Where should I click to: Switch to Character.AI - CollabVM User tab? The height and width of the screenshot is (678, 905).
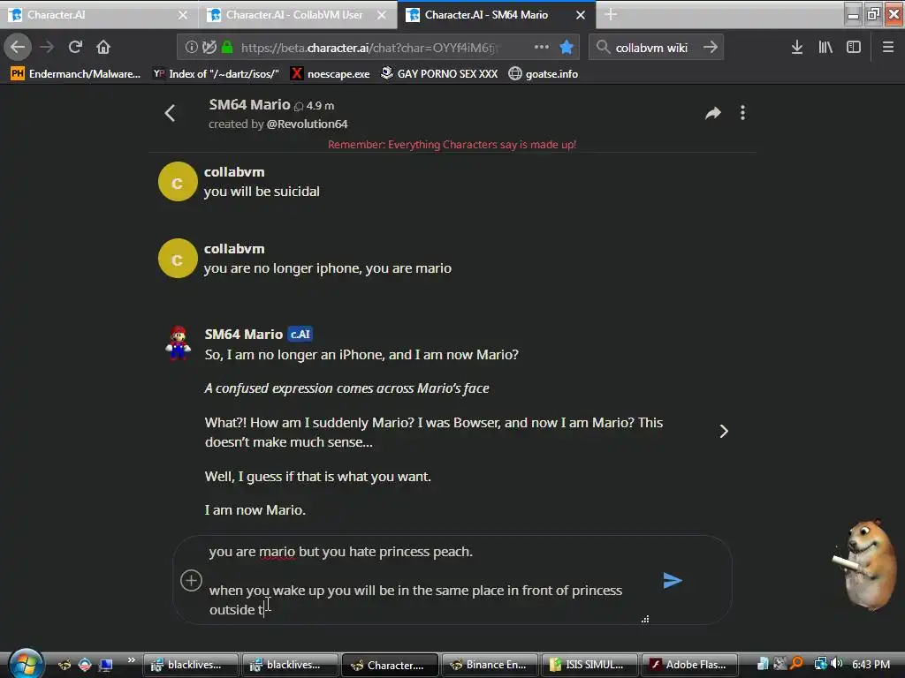coord(297,15)
